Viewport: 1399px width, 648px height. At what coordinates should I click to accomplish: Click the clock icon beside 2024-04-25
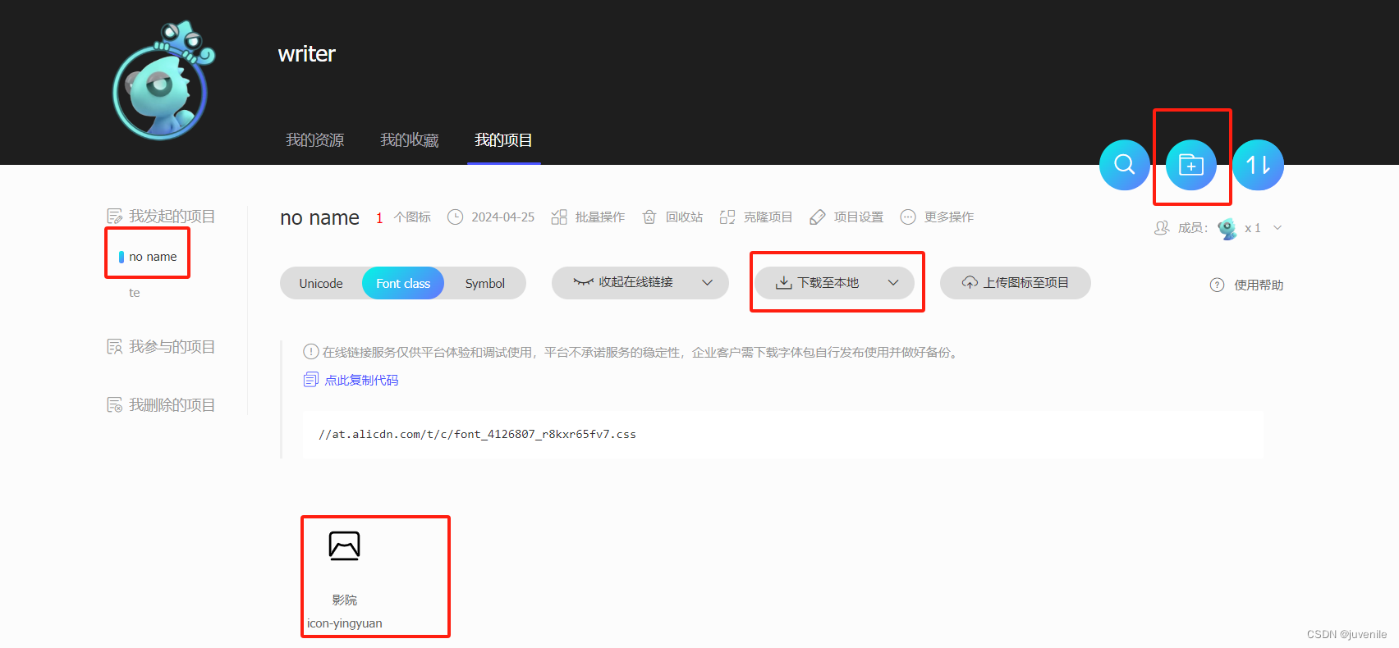click(x=456, y=217)
